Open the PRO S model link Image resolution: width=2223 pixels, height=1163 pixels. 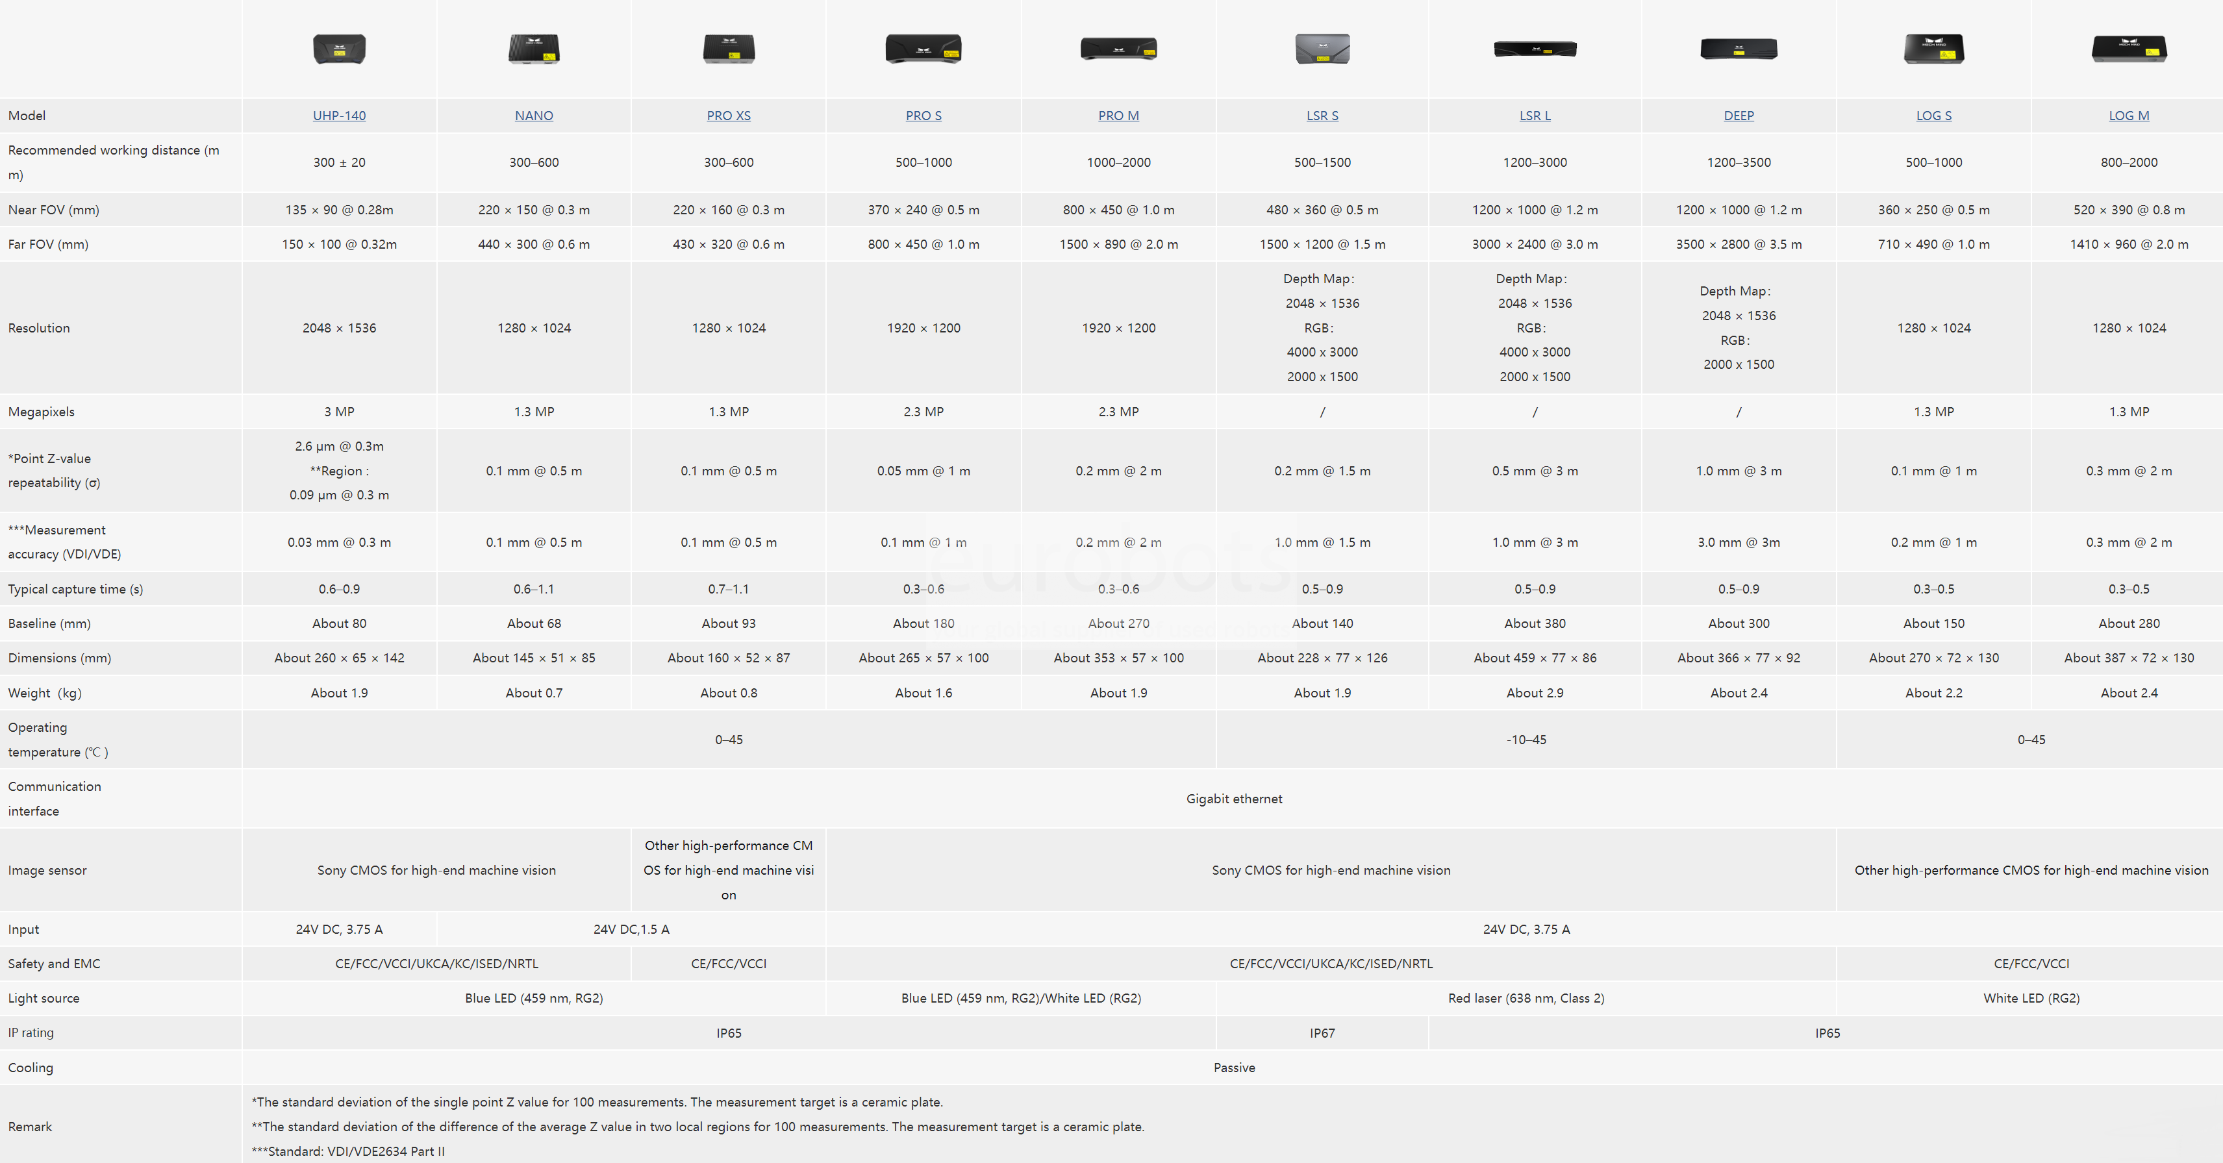coord(923,116)
